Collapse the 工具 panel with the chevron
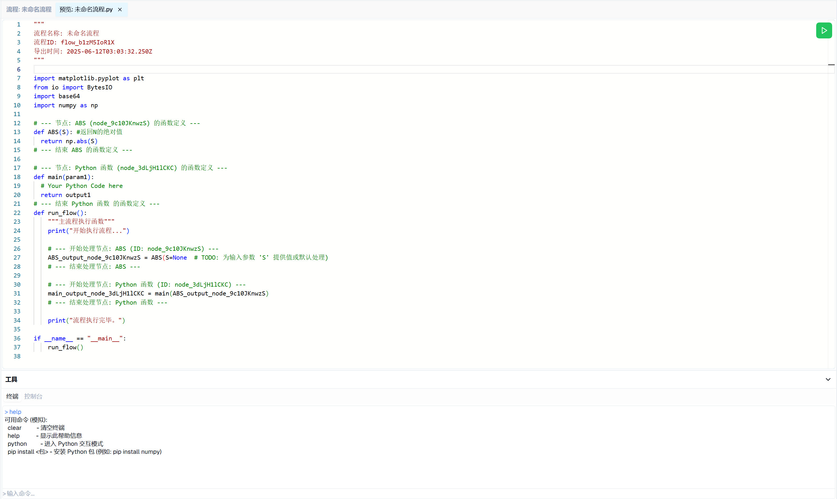This screenshot has height=499, width=837. (x=828, y=379)
